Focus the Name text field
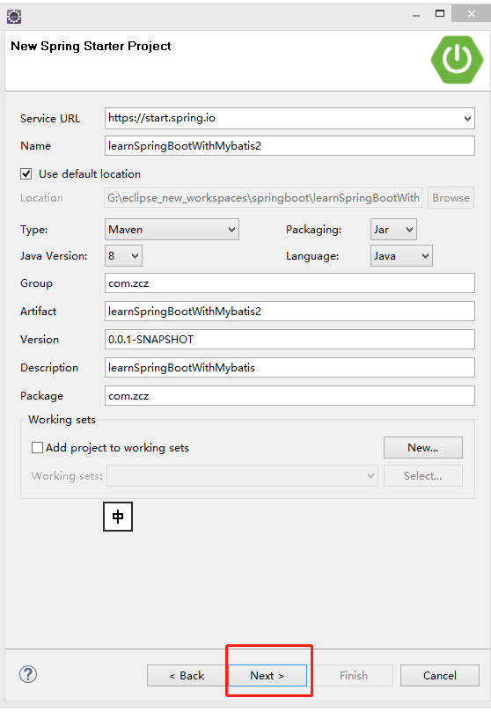Screen dimensions: 491x712 pos(289,146)
